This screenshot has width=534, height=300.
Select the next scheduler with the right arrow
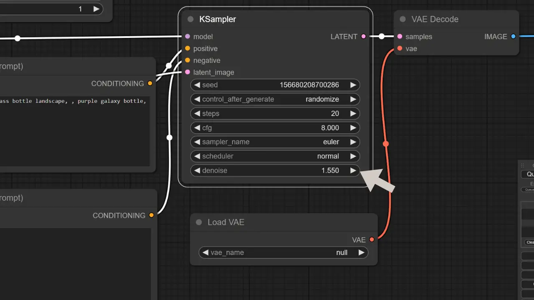point(353,156)
